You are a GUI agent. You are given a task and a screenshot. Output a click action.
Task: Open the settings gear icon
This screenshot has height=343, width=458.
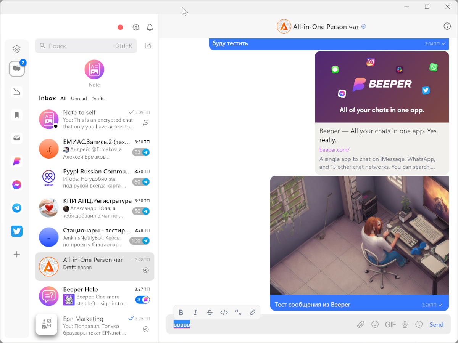(x=136, y=27)
